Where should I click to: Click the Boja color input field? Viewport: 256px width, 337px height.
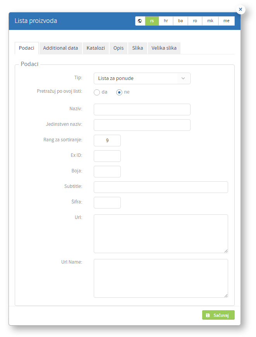(107, 172)
